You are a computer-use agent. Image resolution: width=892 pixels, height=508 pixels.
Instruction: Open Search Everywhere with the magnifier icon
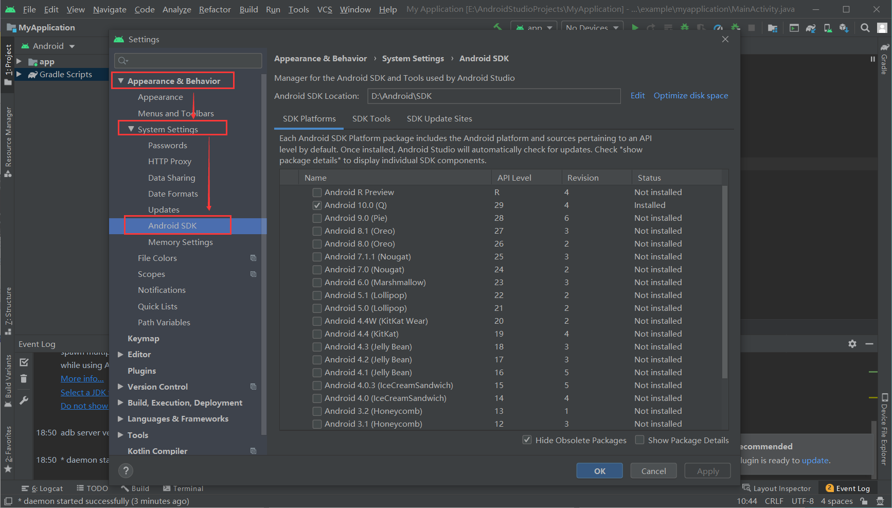coord(865,28)
